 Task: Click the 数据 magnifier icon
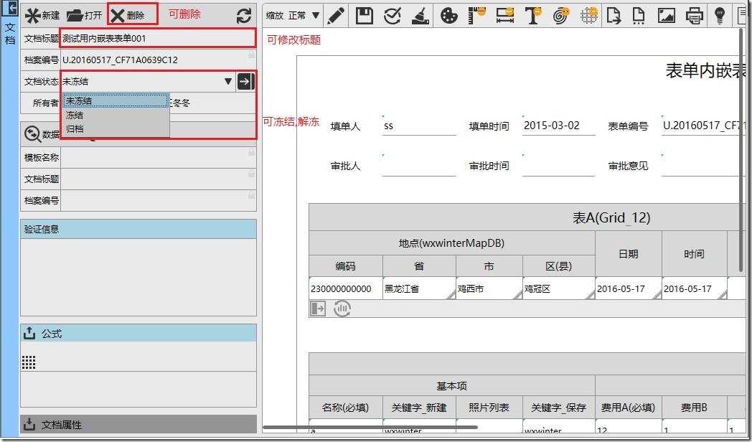click(x=32, y=134)
